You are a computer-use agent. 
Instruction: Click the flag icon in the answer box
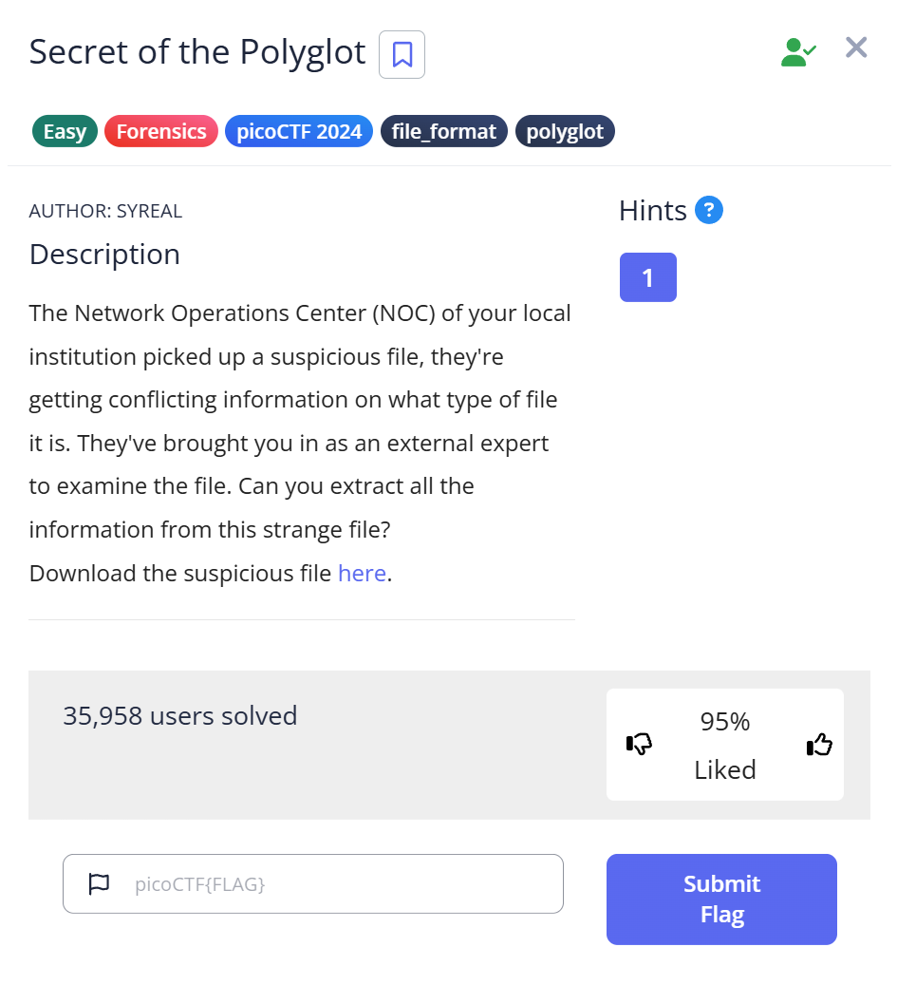pos(99,884)
